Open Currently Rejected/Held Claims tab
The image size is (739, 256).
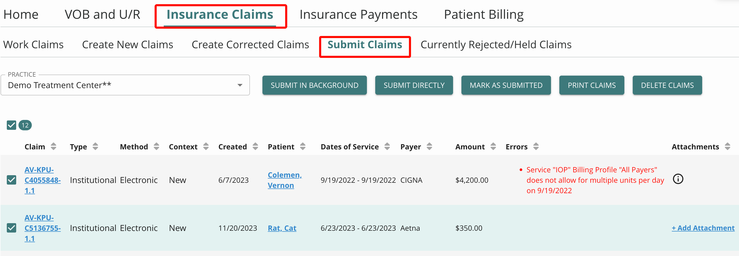[x=496, y=45]
